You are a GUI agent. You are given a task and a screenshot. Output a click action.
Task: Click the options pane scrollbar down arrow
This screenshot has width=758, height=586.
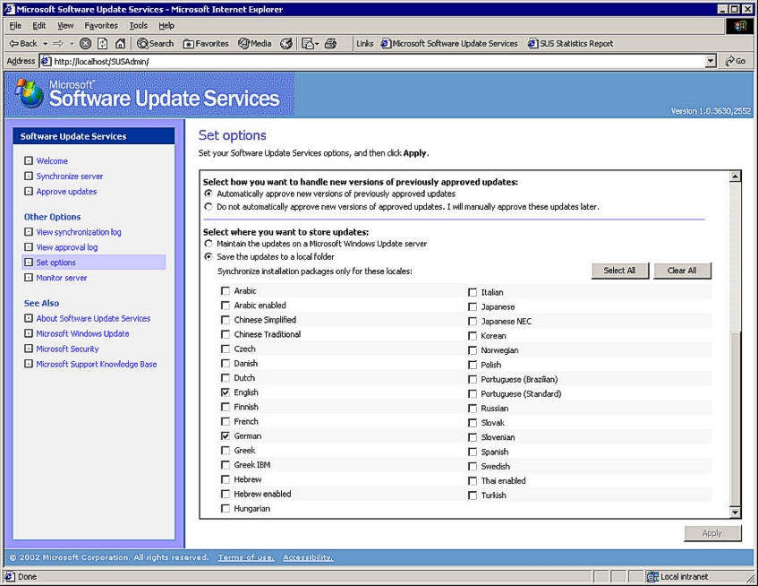735,512
